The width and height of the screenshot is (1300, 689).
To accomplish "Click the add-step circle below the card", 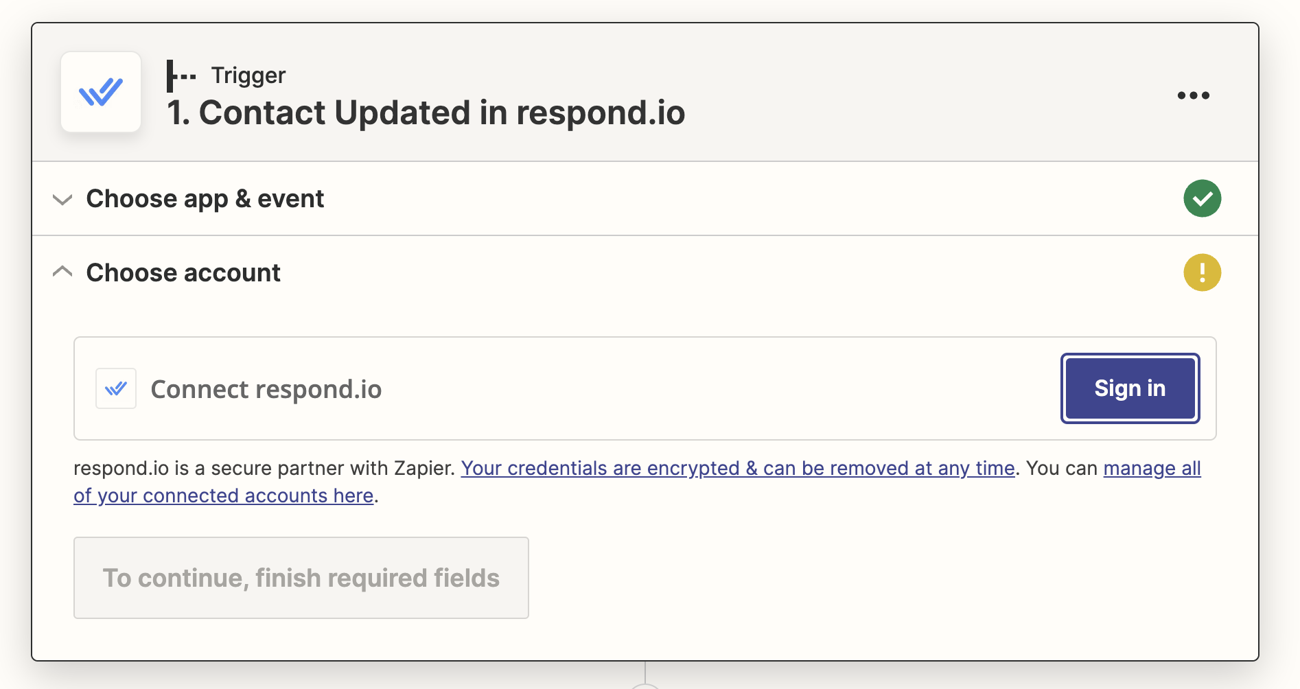I will point(645,686).
